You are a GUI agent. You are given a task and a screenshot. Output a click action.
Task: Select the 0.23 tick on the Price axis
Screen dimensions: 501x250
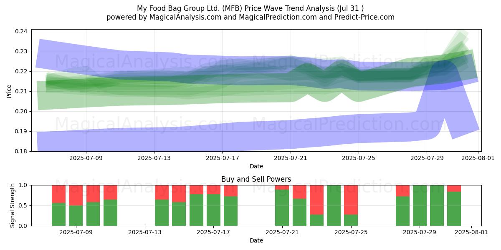point(22,52)
